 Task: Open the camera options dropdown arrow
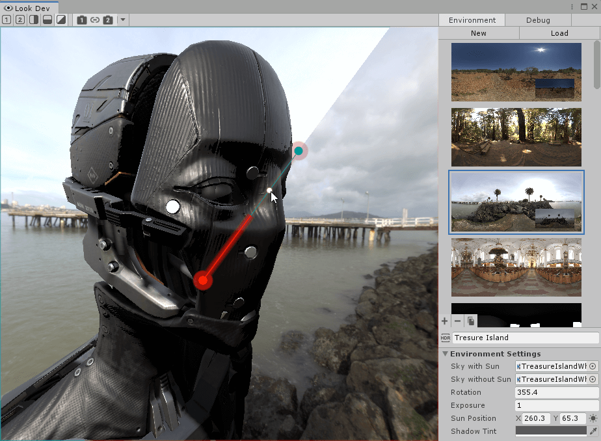[123, 20]
